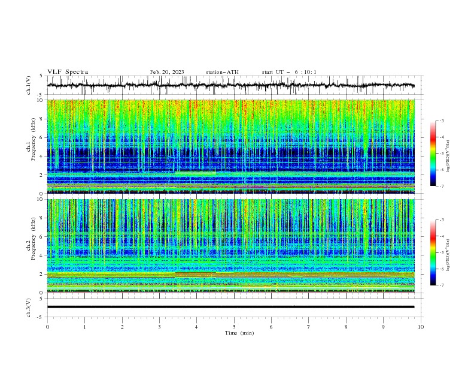This screenshot has height=367, width=474.
Task: Click time axis tick label '5'
Action: pyautogui.click(x=234, y=327)
